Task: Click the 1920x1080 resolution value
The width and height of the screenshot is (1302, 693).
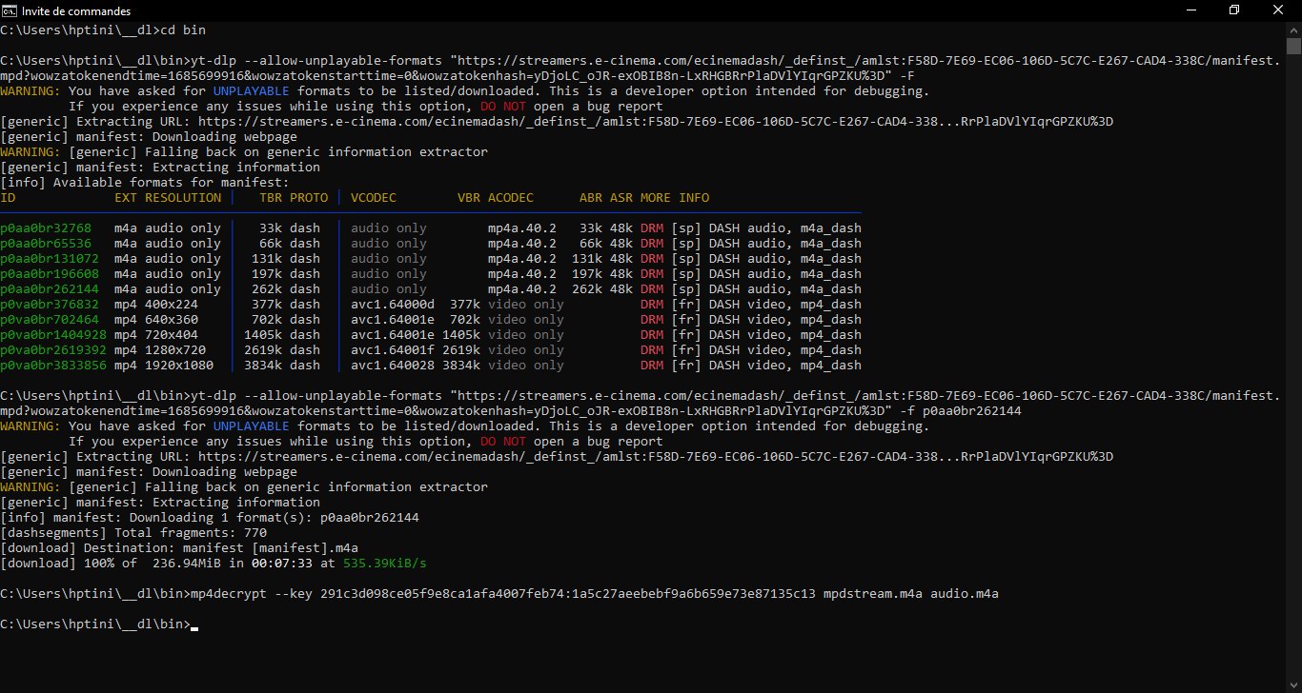Action: [x=179, y=366]
